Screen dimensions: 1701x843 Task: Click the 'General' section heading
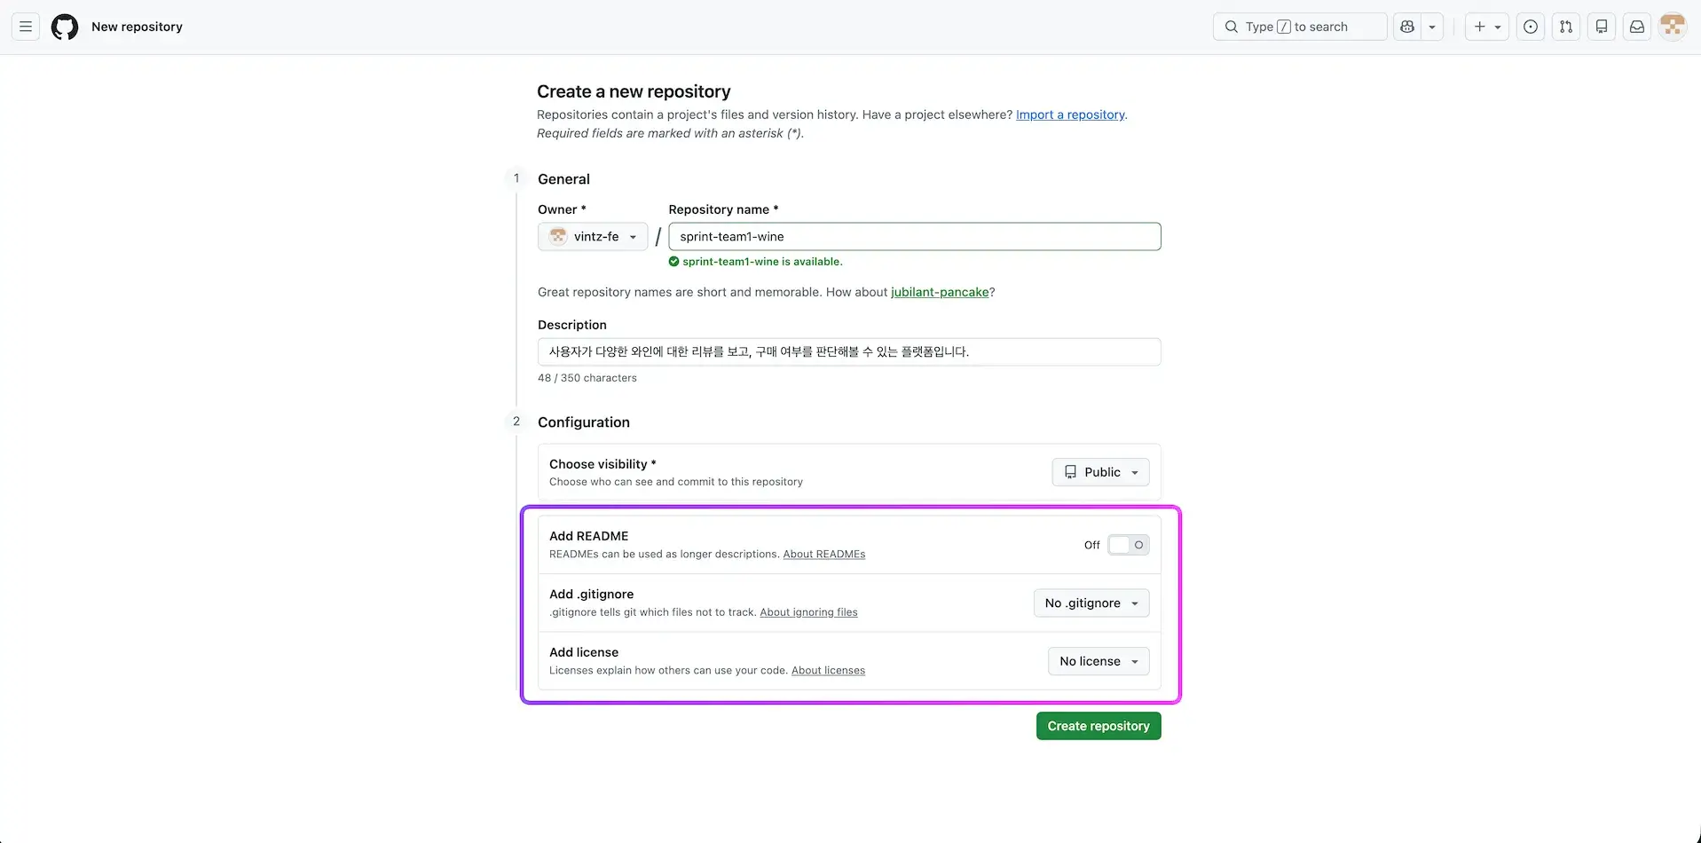563,179
